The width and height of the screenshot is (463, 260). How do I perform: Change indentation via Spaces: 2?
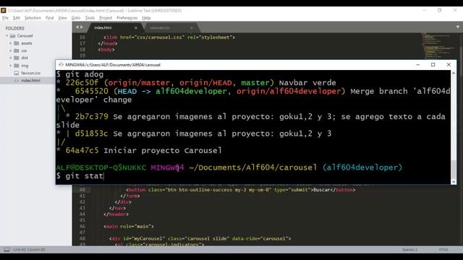coord(409,250)
